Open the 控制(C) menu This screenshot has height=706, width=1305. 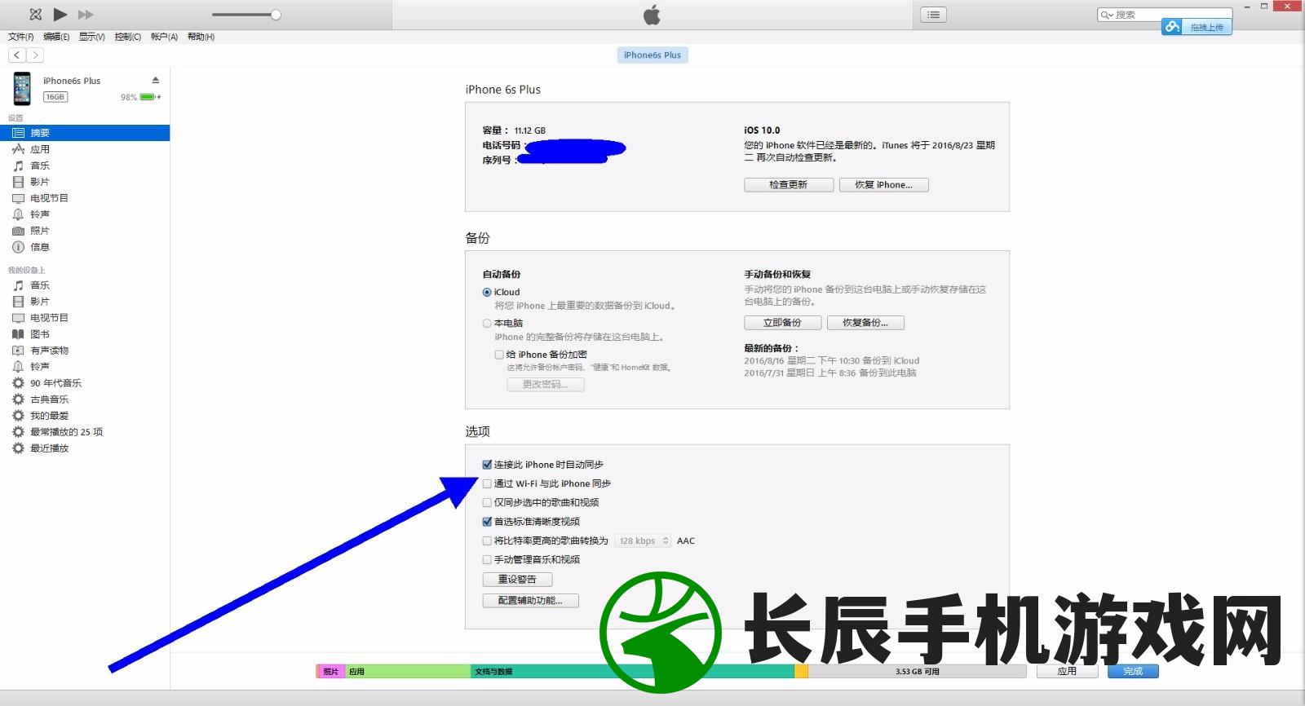(128, 37)
